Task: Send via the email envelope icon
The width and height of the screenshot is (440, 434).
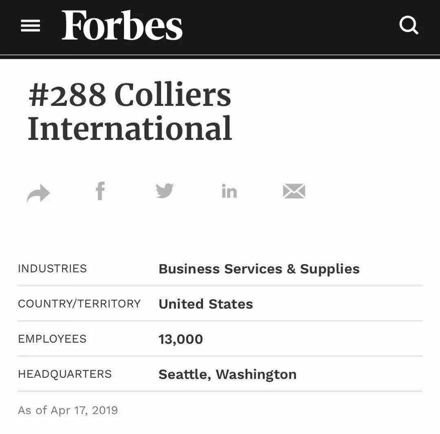Action: (294, 191)
